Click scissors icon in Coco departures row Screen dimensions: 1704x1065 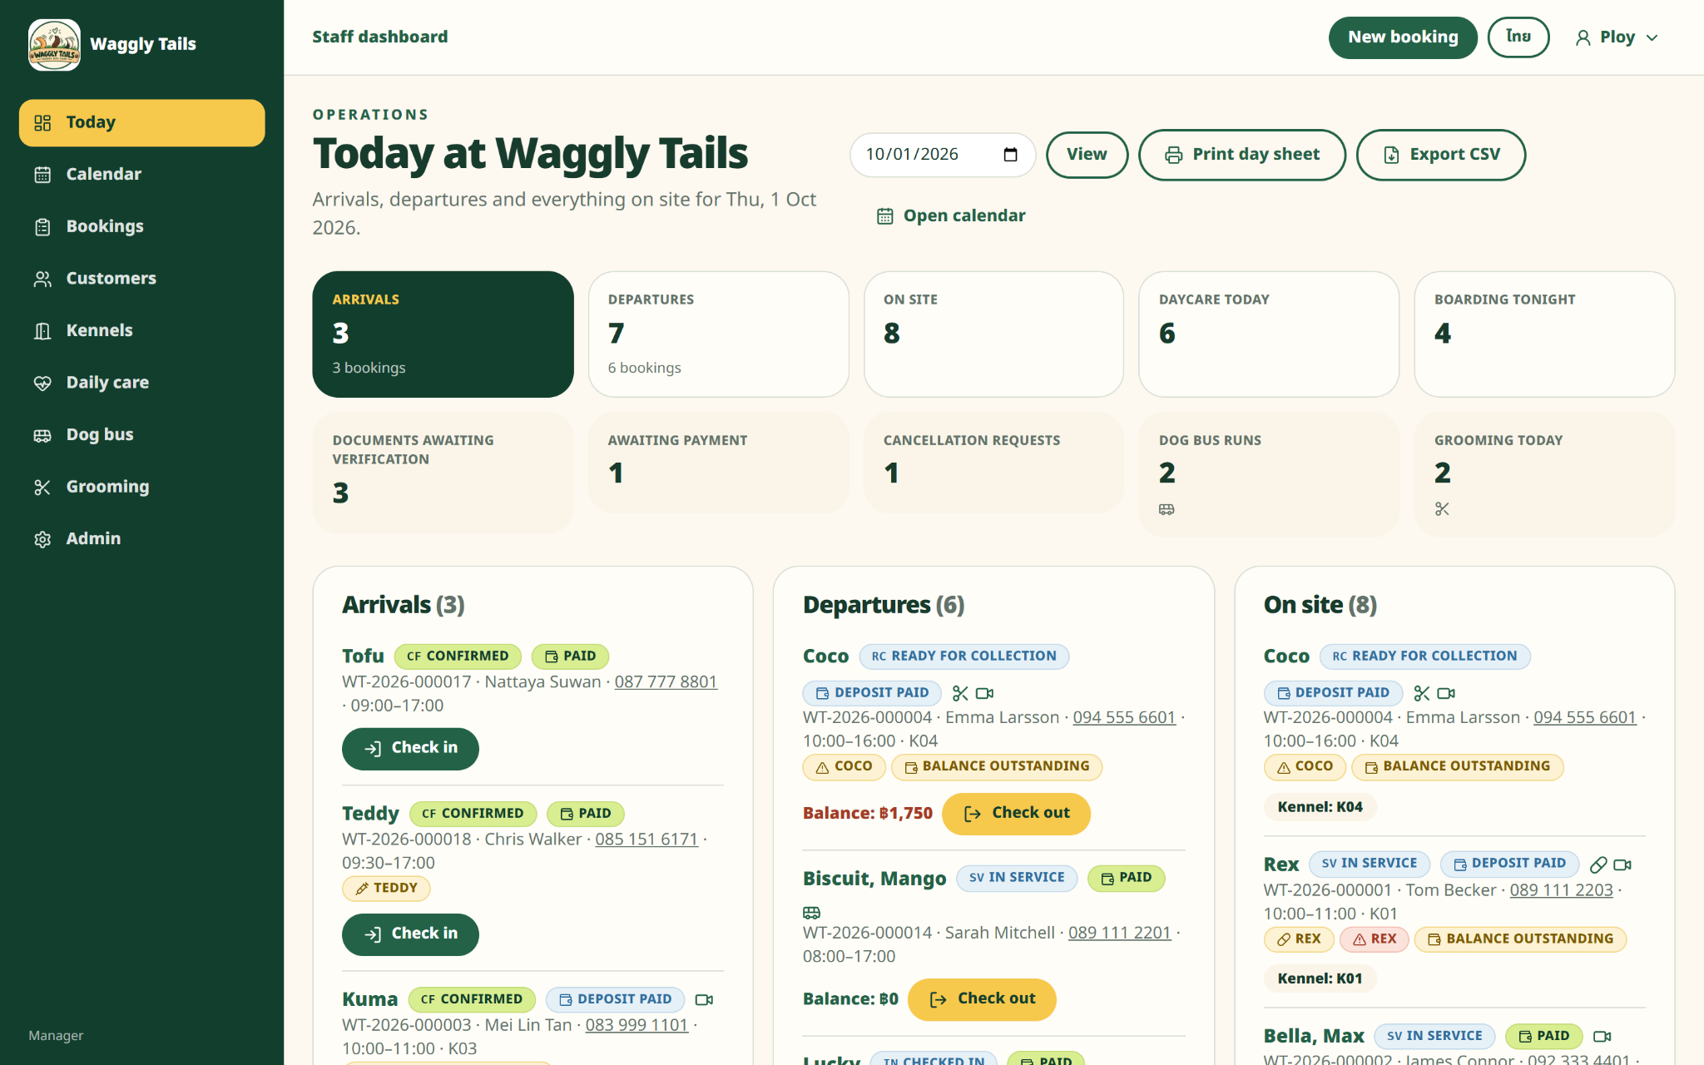pos(960,693)
